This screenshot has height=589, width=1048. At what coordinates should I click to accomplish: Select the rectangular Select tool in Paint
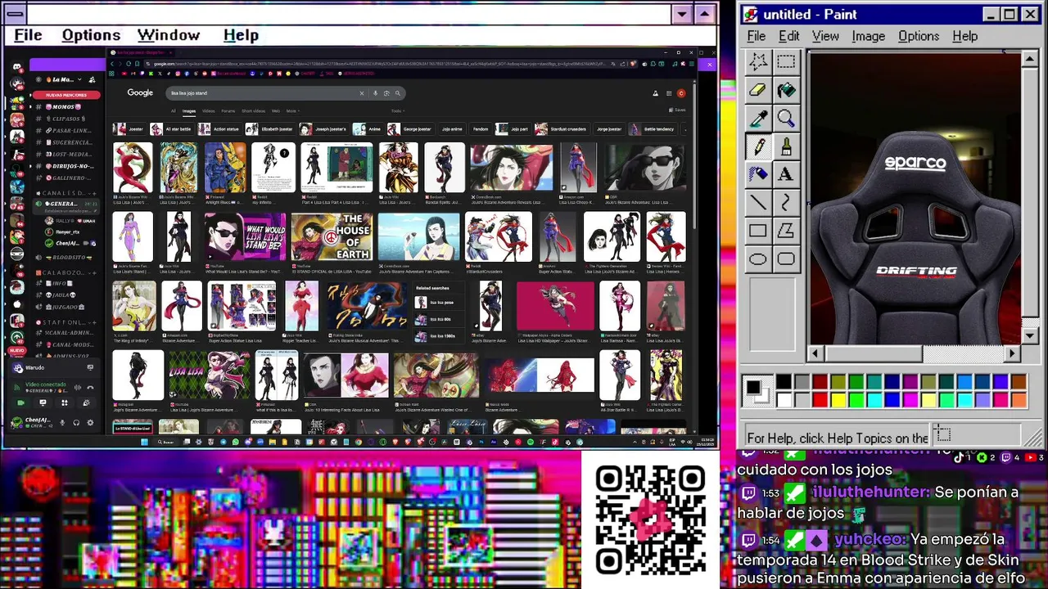pos(786,62)
